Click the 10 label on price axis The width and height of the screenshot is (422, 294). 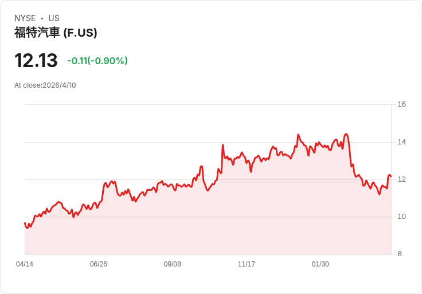(x=401, y=217)
